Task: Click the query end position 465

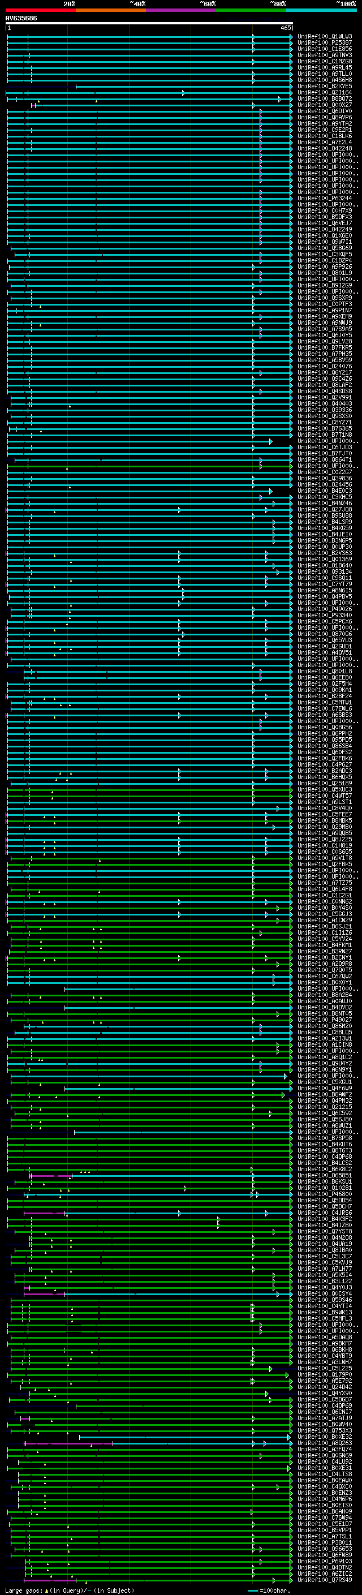Action: [286, 28]
